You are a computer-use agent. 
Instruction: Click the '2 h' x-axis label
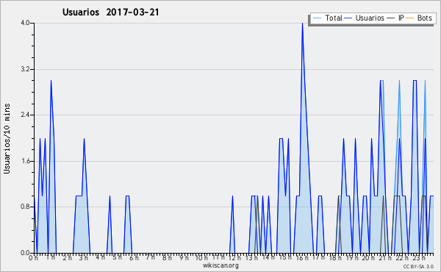[x=67, y=258]
